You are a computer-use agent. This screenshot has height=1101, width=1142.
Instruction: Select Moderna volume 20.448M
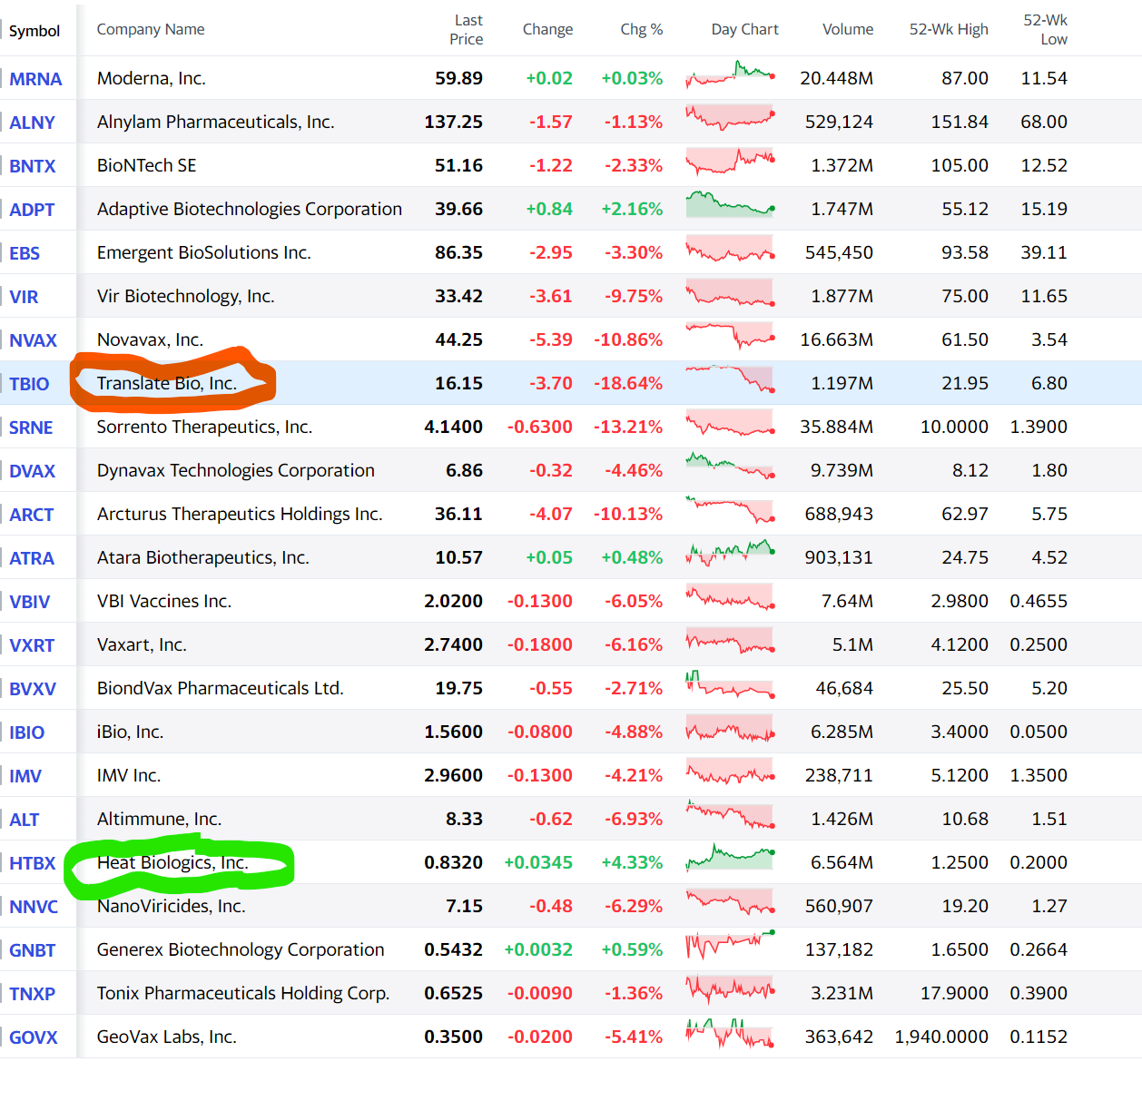(x=836, y=79)
